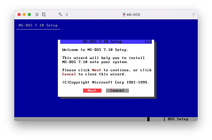The image size is (212, 140).
Task: Maximize the VM window with green button
Action: pyautogui.click(x=29, y=15)
